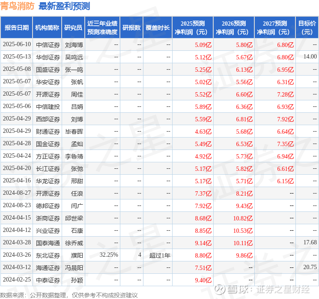Click date 2024-02-25 cell
The height and width of the screenshot is (299, 319).
tap(17, 279)
